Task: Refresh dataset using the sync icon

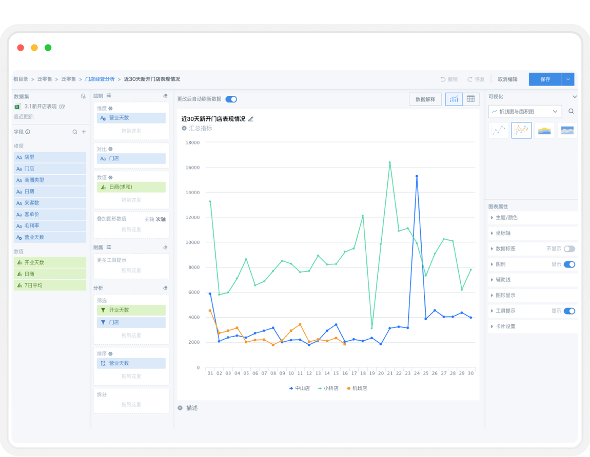Action: [83, 96]
